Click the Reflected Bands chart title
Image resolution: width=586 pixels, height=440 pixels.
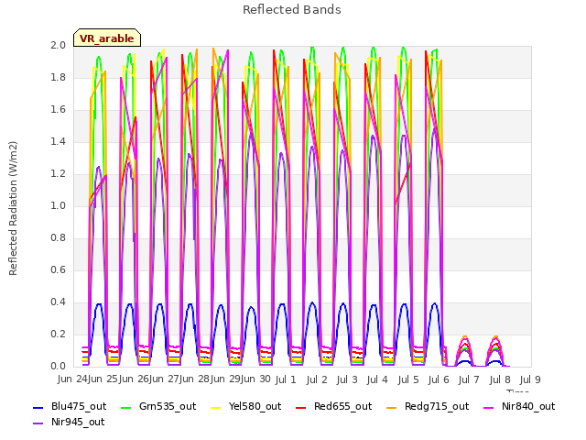click(291, 10)
